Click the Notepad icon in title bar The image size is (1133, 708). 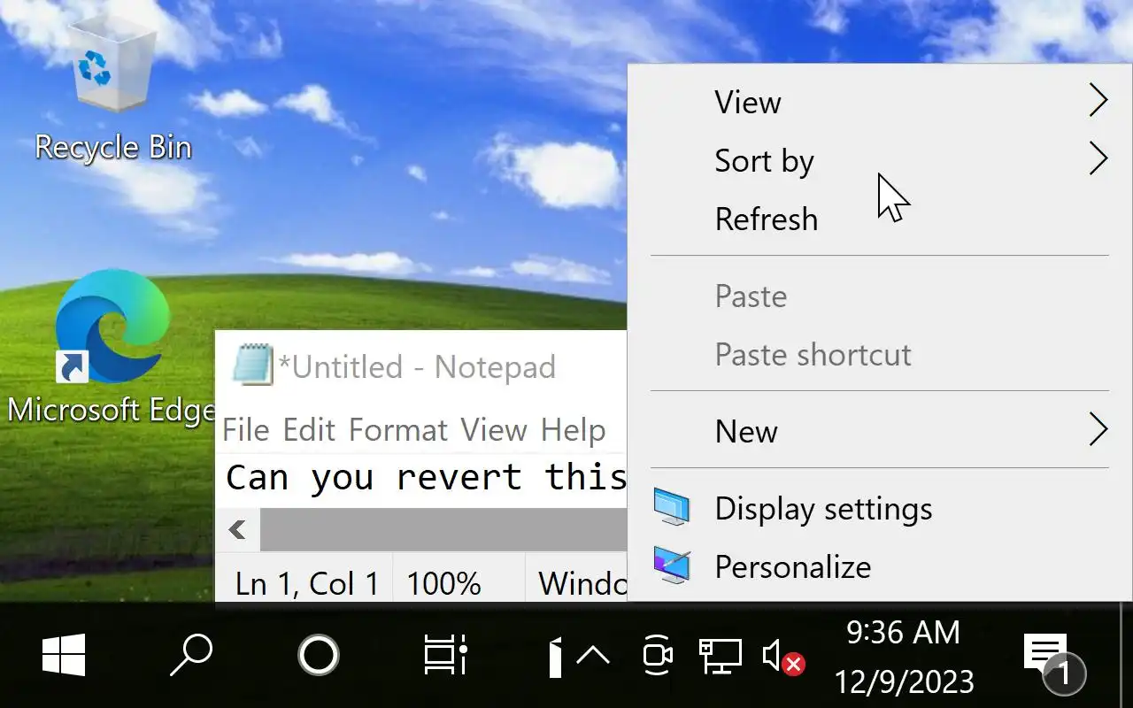(252, 365)
